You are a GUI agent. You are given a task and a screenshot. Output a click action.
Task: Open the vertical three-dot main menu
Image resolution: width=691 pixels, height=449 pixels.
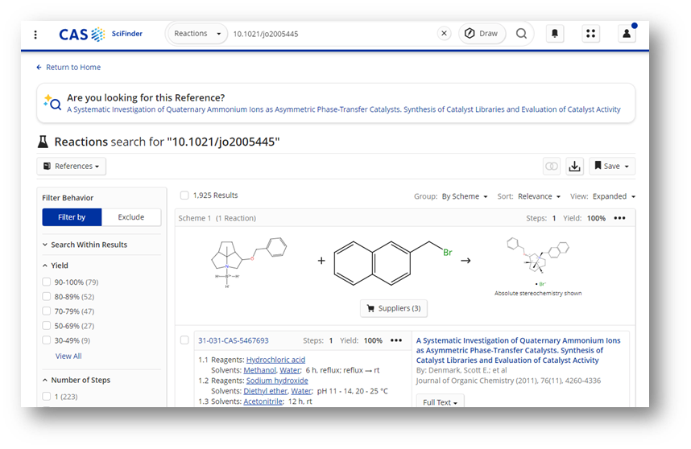click(x=35, y=35)
